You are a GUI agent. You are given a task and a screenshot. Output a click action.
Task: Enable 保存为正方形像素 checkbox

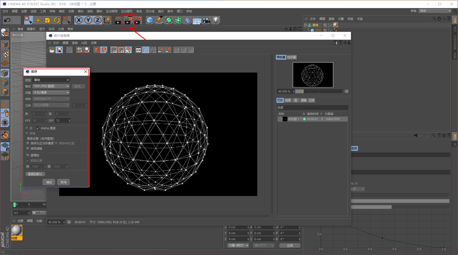click(28, 143)
